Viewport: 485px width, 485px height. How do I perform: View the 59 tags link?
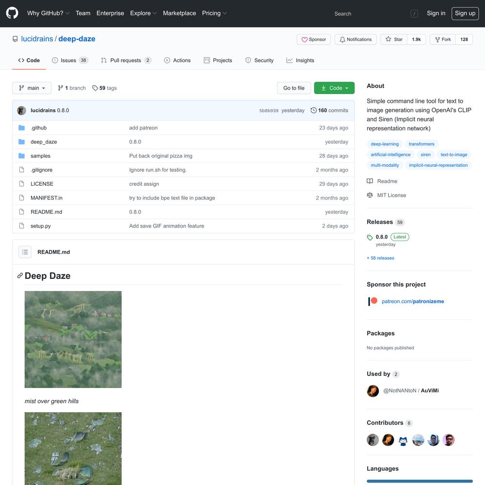pos(105,88)
